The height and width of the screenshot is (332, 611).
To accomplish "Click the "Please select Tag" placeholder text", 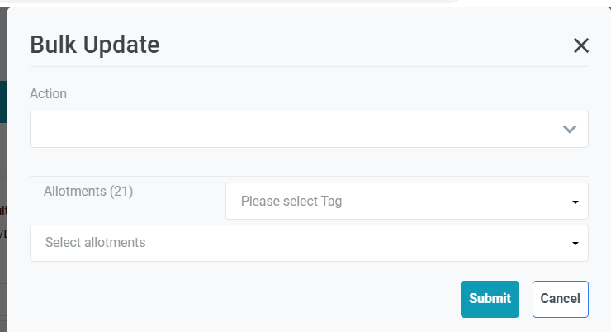I will 291,202.
